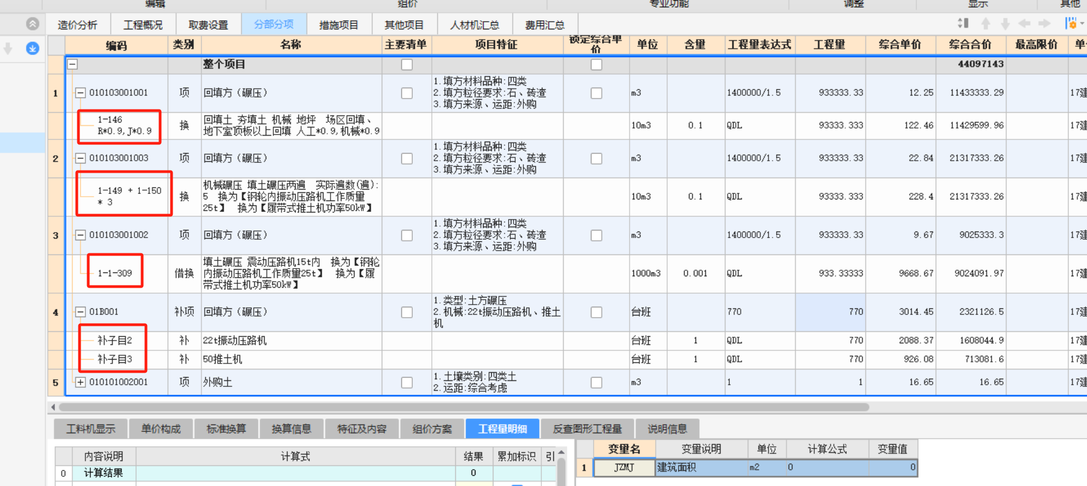Click the horizontal scrollbar thumb under table

464,407
